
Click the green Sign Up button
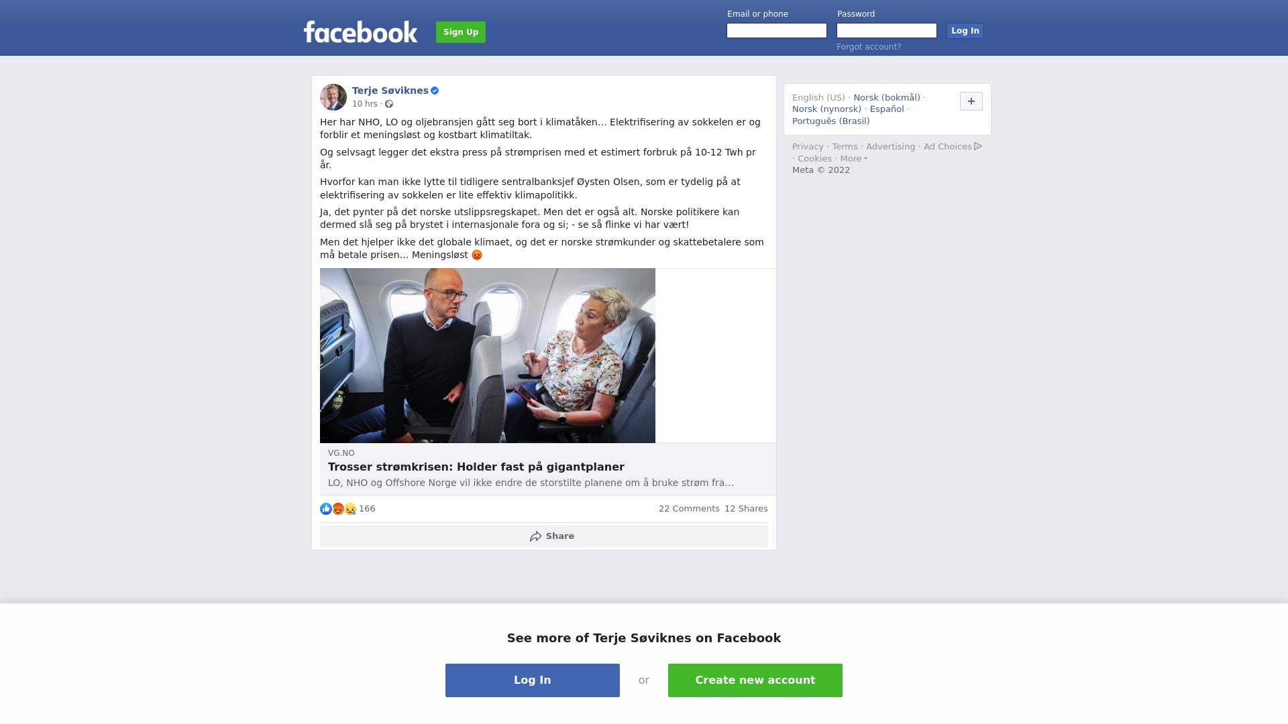[x=461, y=32]
